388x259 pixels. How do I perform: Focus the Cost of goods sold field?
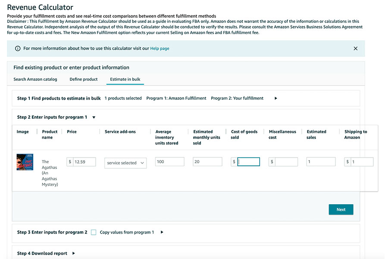[248, 162]
